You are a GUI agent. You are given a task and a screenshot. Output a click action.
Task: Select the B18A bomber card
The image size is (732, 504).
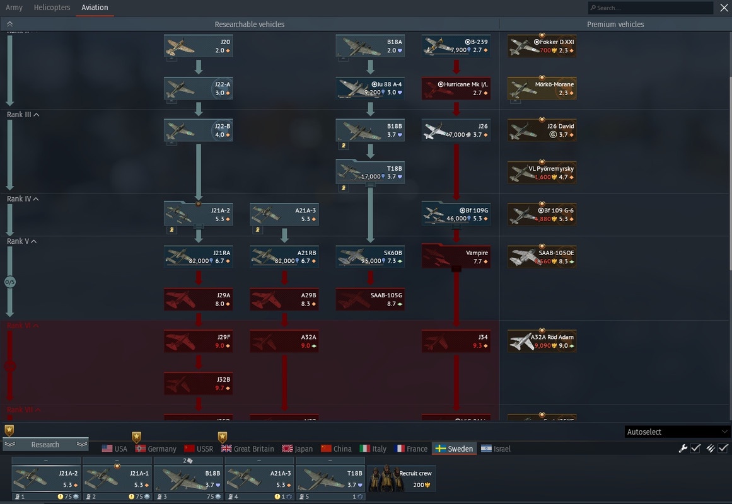pos(370,46)
